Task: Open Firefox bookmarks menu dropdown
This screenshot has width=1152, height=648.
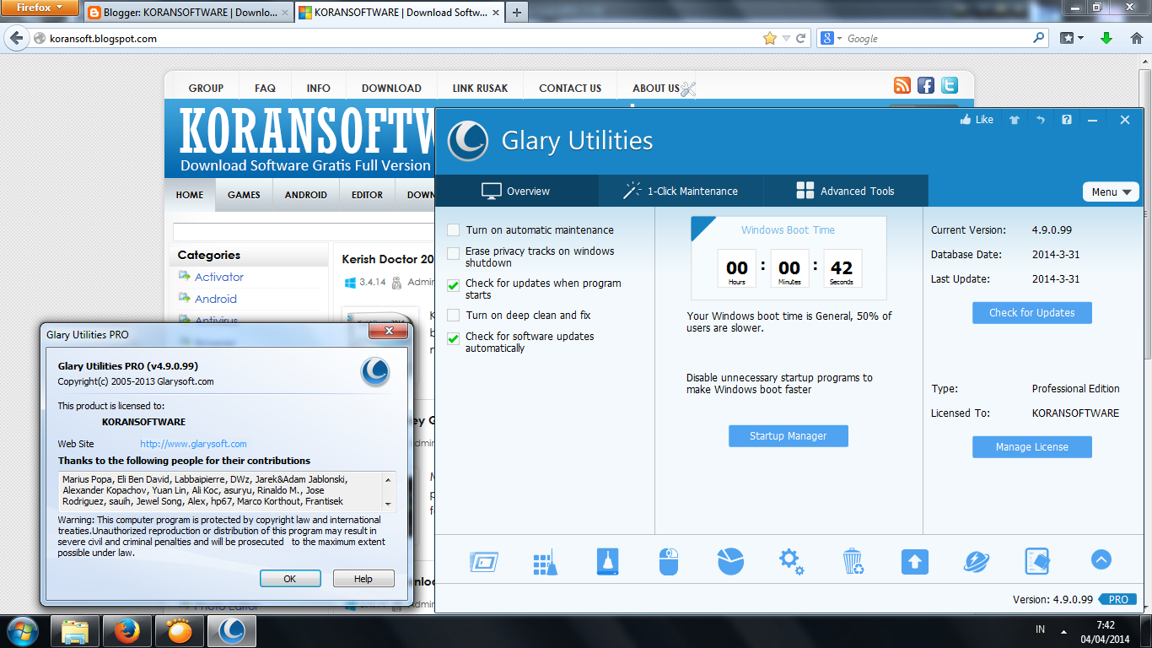Action: (1072, 38)
